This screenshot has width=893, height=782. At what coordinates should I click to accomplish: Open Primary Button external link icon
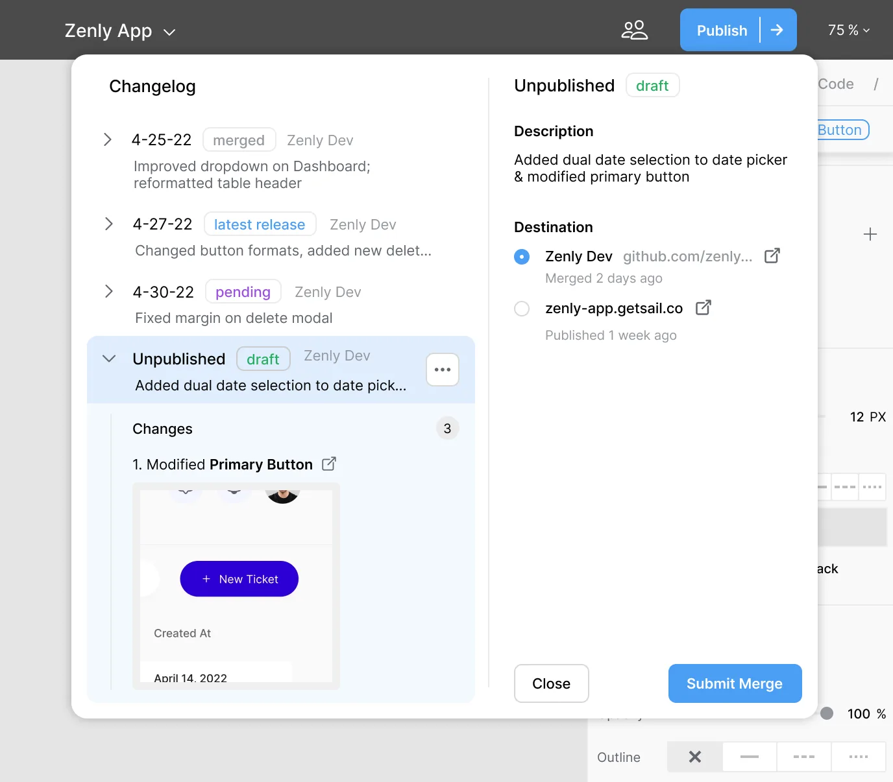coord(329,464)
